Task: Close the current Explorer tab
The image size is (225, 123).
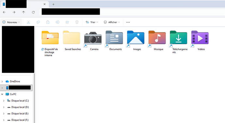Action: click(44, 4)
